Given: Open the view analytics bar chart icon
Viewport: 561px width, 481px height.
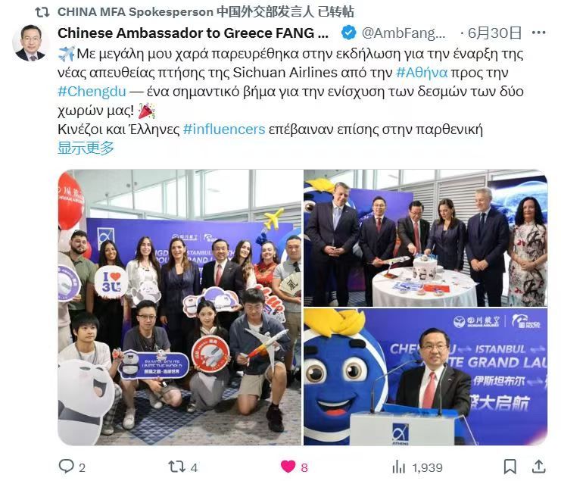Looking at the screenshot, I should point(399,467).
